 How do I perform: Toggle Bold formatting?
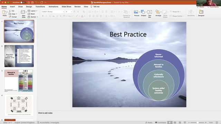[x=43, y=16]
